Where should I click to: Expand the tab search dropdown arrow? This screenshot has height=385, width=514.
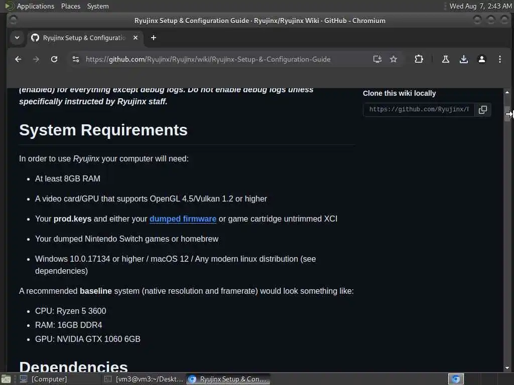17,38
